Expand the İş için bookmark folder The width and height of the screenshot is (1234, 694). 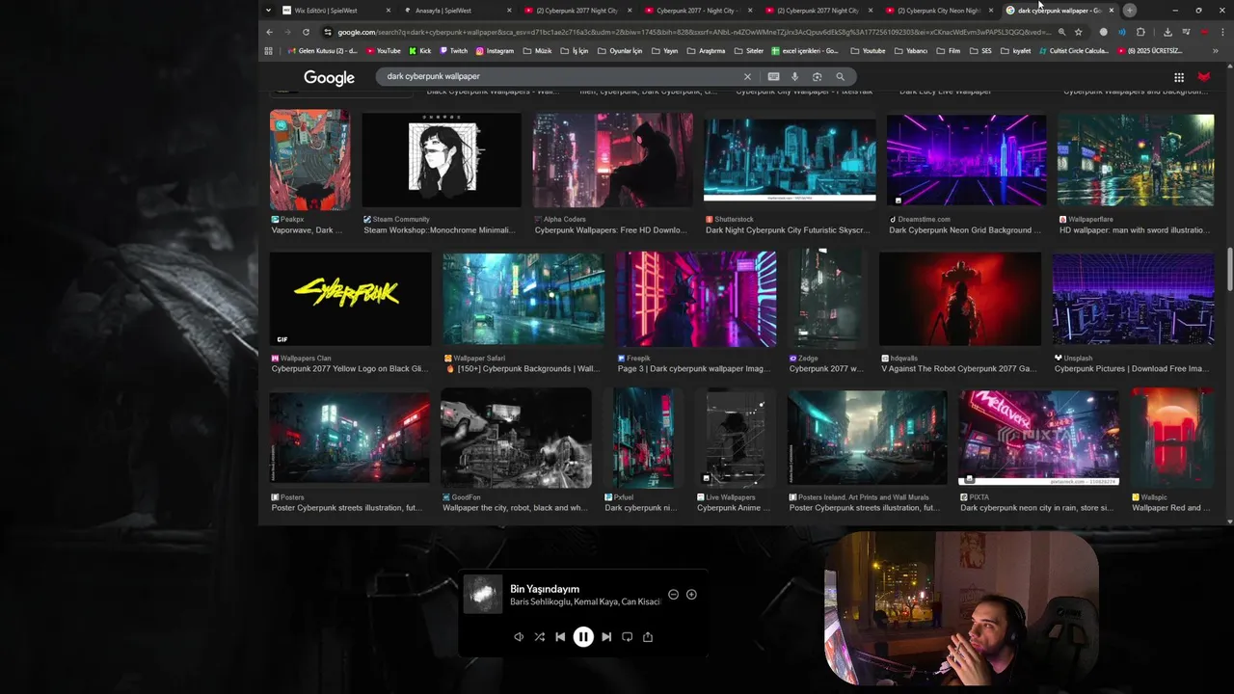(575, 51)
